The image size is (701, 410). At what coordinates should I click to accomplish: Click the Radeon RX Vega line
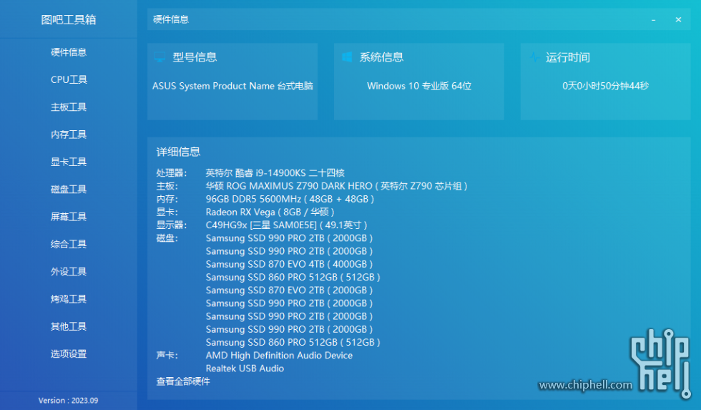[270, 212]
